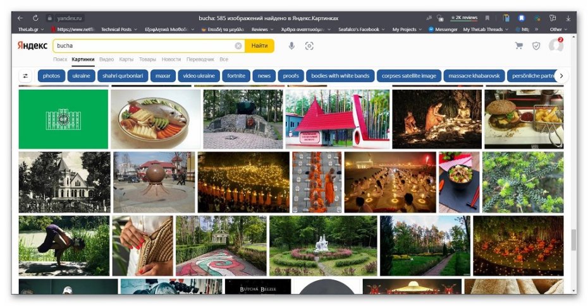Select the Картинки tab

tap(83, 59)
